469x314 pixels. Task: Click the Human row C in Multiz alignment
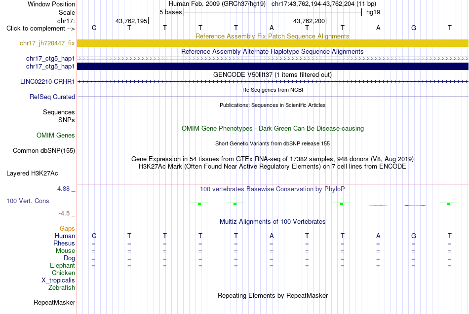point(94,236)
